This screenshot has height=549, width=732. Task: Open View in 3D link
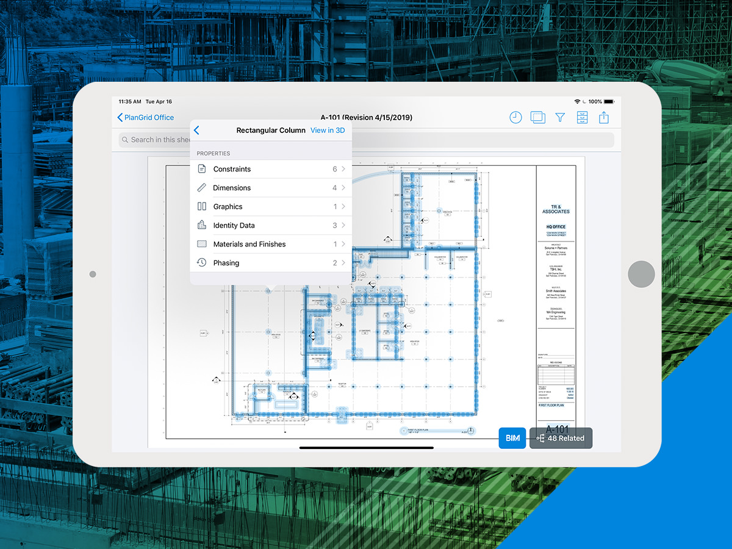tap(328, 131)
